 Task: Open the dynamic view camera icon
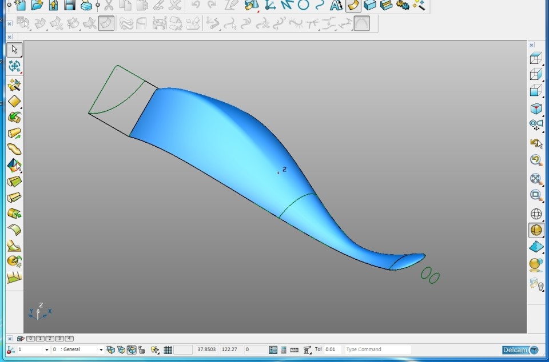point(536,124)
